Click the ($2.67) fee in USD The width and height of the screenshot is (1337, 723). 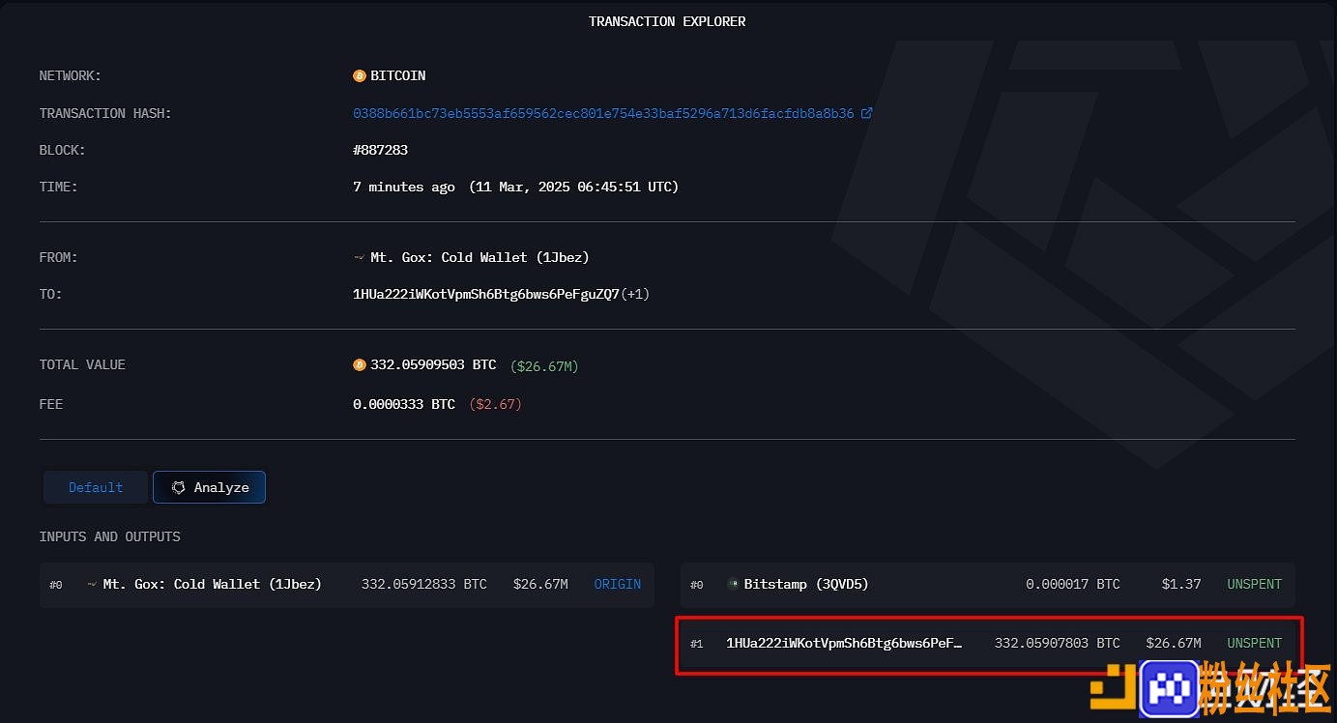(495, 404)
